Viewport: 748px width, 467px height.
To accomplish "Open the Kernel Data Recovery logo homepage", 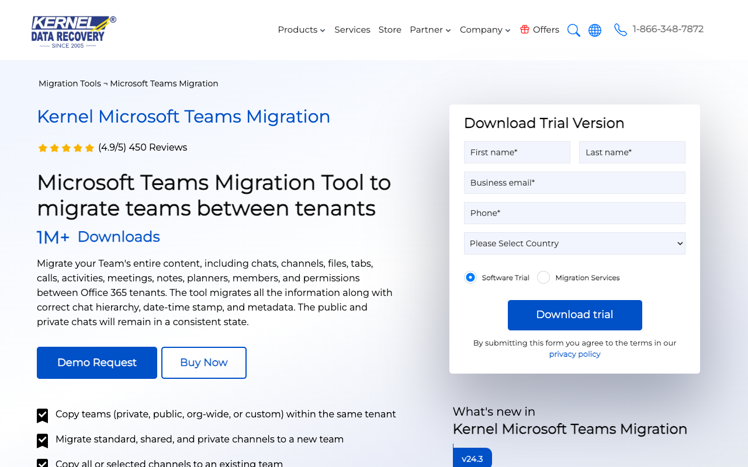I will pos(74,32).
